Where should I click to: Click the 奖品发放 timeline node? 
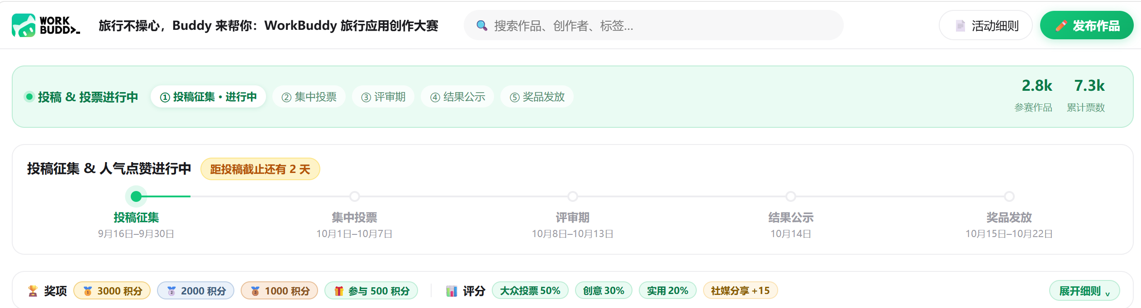pyautogui.click(x=1009, y=196)
